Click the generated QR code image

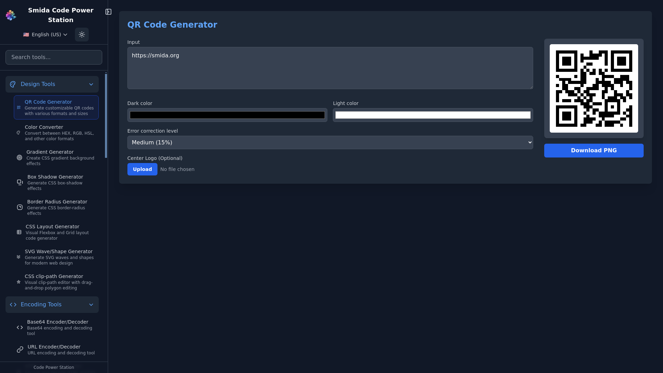click(x=594, y=88)
